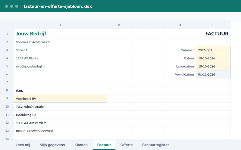The image size is (241, 150).
Task: Edit the Leverdatum value cell
Action: click(x=213, y=66)
